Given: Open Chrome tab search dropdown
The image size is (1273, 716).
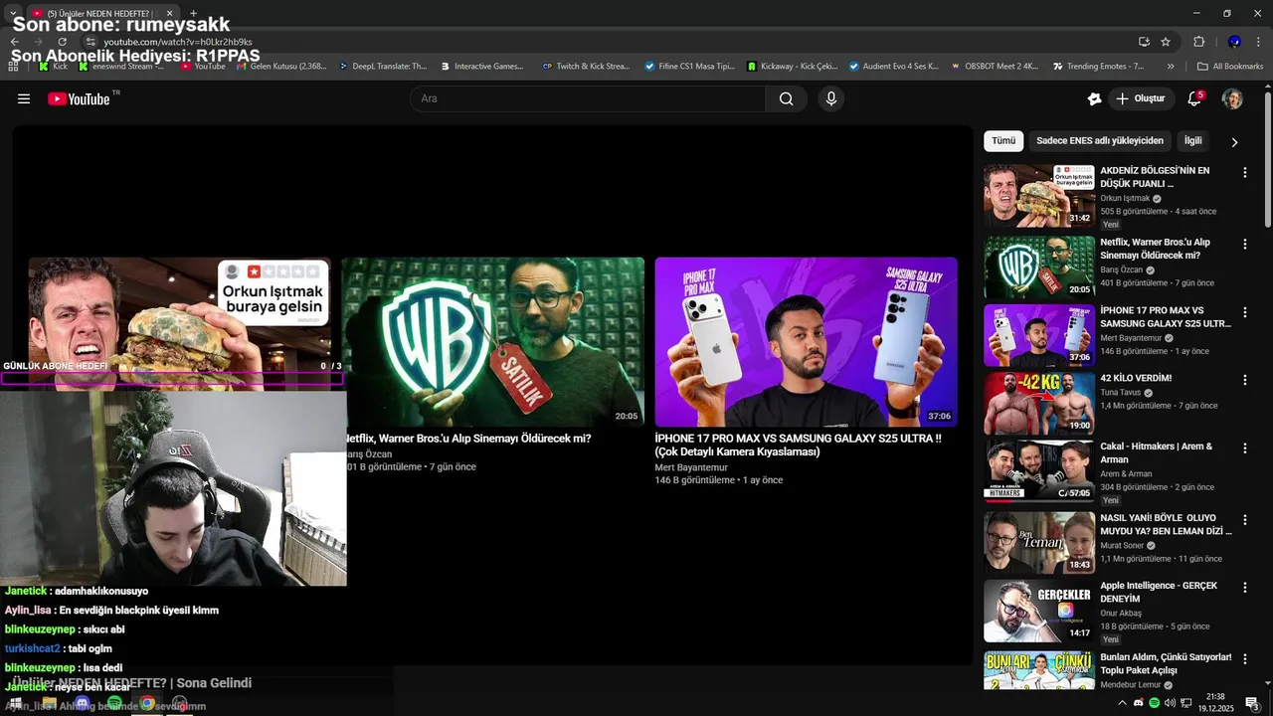Looking at the screenshot, I should (x=14, y=13).
